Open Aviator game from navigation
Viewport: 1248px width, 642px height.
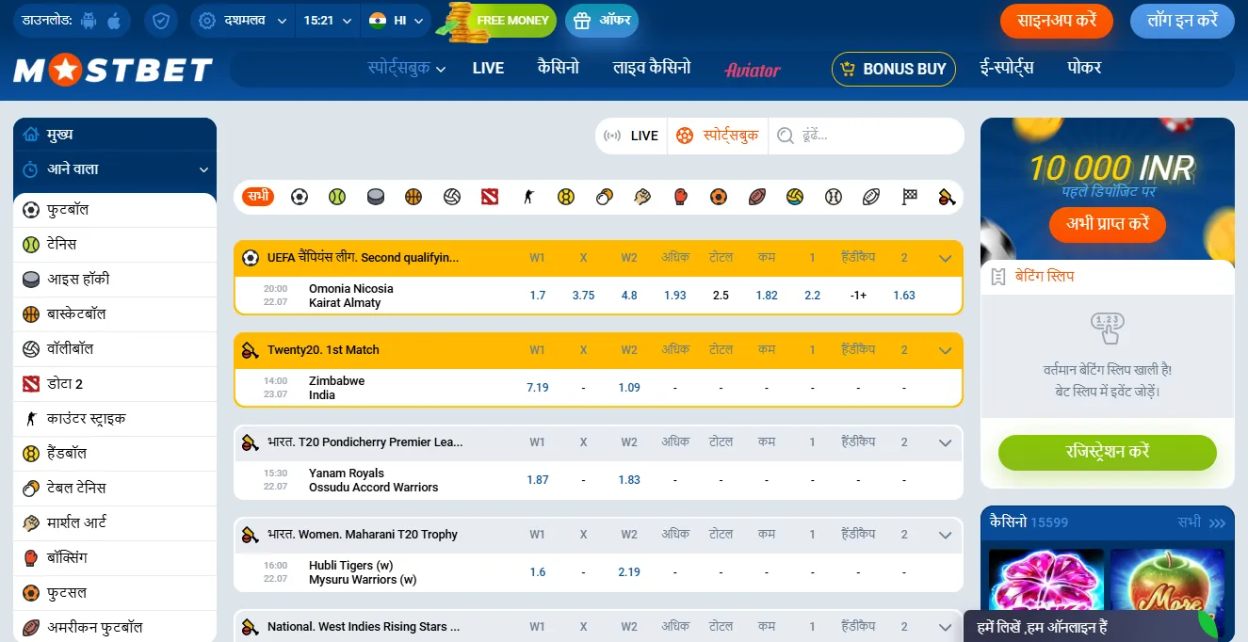(x=753, y=69)
